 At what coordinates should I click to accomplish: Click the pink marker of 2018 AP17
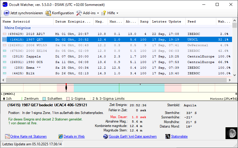pyautogui.click(x=4, y=34)
